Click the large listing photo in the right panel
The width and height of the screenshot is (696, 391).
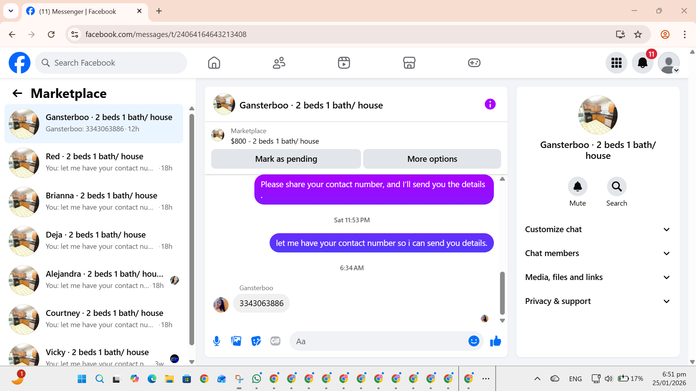pyautogui.click(x=598, y=115)
